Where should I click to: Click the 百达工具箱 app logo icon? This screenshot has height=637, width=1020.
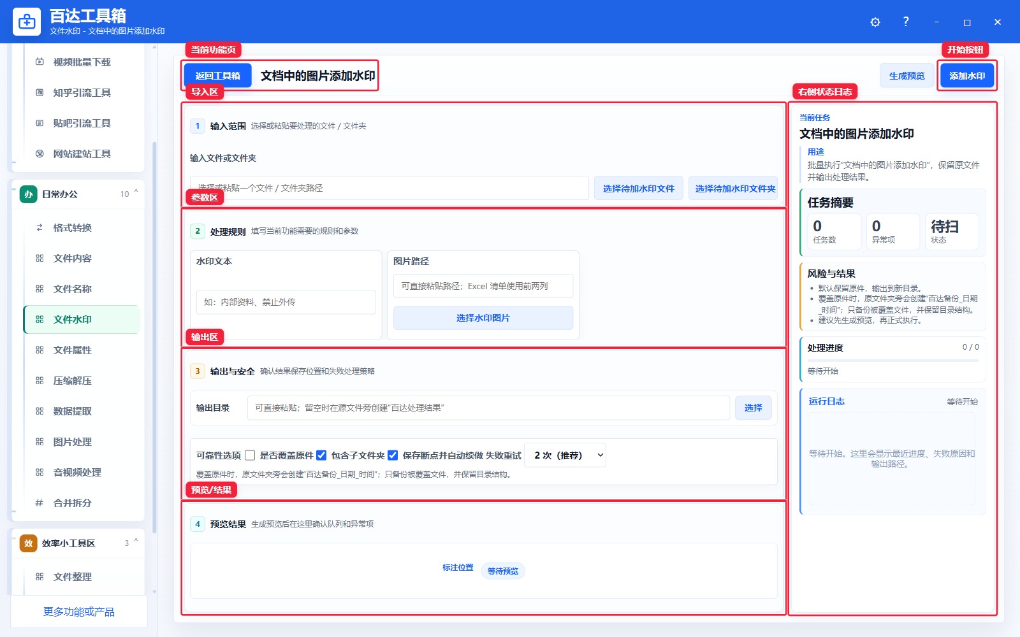pos(27,22)
